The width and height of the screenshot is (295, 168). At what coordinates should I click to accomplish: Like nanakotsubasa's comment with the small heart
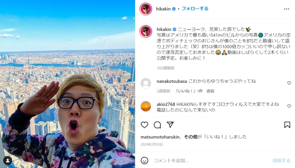click(289, 83)
